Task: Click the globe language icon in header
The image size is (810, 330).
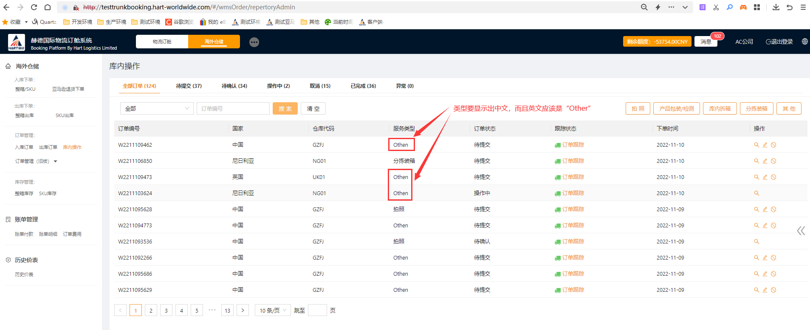Action: click(804, 42)
